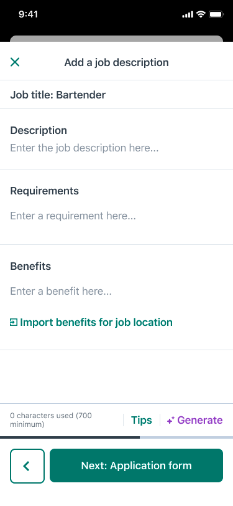The image size is (233, 506).
Task: Tap the characters used counter text
Action: click(x=51, y=420)
